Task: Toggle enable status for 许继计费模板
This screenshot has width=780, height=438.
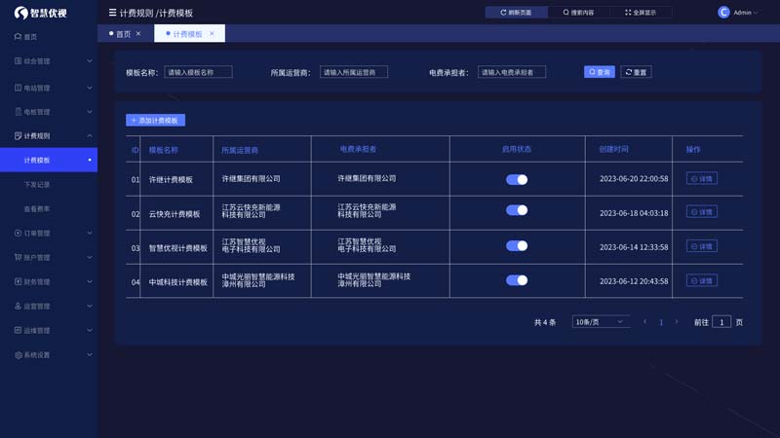Action: (x=517, y=179)
